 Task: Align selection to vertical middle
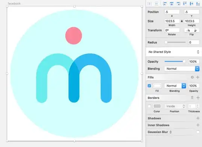point(192,4)
